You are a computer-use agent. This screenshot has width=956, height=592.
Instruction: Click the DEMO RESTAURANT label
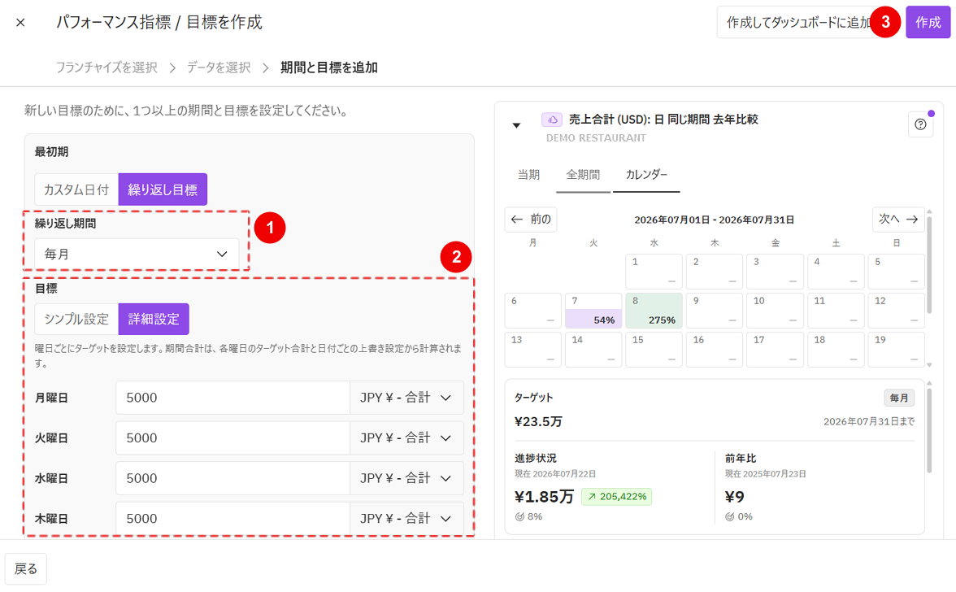(596, 138)
